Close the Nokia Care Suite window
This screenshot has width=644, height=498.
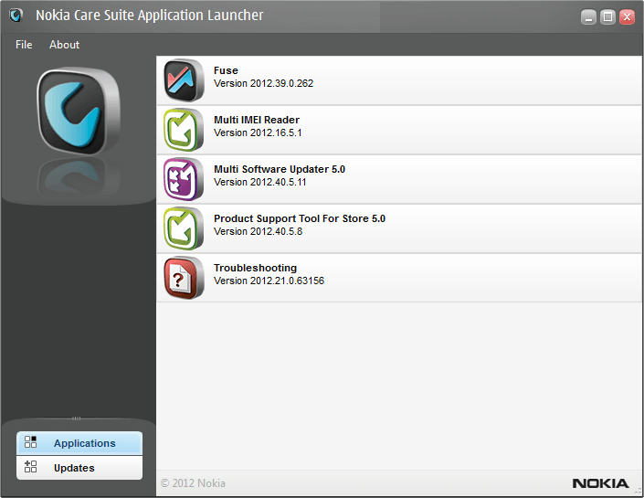pyautogui.click(x=628, y=16)
